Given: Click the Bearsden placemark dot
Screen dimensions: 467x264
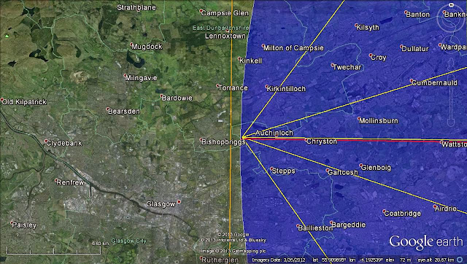Looking at the screenshot, I should point(108,109).
